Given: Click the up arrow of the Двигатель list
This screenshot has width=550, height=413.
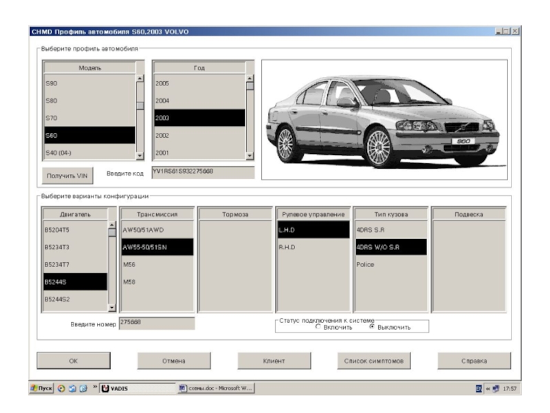Looking at the screenshot, I should [112, 225].
